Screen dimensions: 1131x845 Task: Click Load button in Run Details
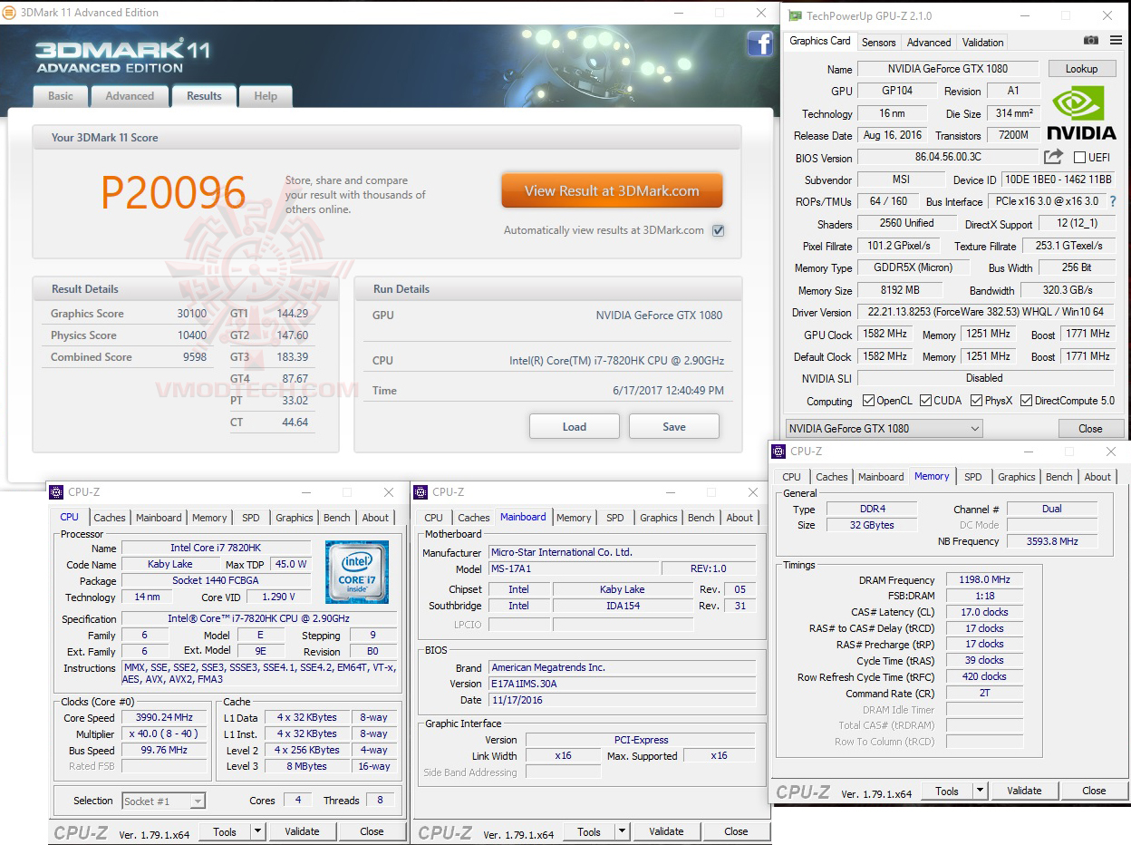pyautogui.click(x=575, y=426)
